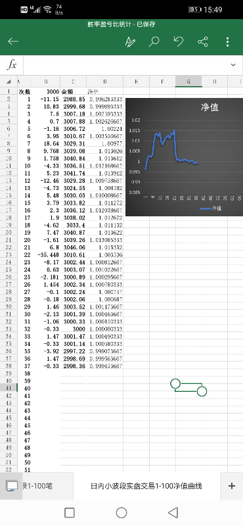Image resolution: width=243 pixels, height=526 pixels.
Task: Tap the fx function button
Action: pyautogui.click(x=12, y=64)
